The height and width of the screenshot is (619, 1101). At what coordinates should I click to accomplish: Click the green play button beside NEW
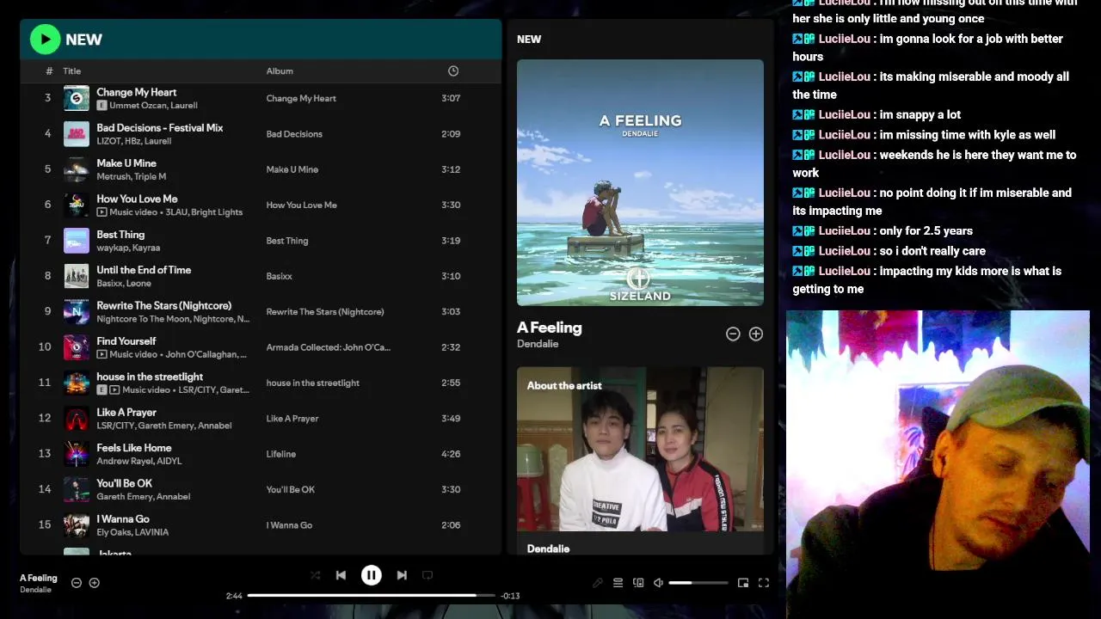click(45, 39)
